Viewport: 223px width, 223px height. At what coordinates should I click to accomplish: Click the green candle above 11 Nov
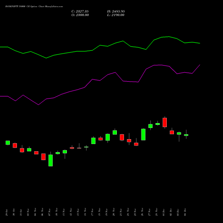pos(65,152)
